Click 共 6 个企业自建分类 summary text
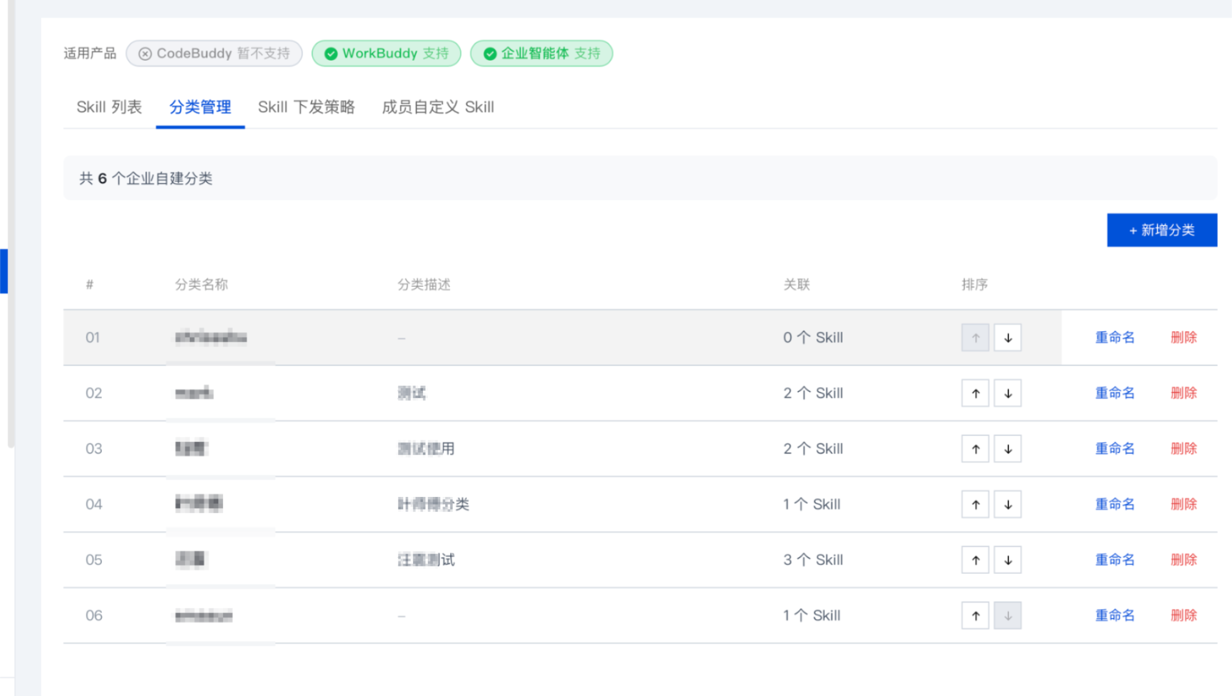 [146, 178]
